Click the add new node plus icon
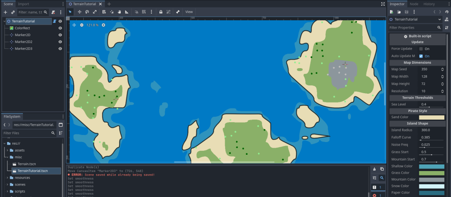The image size is (451, 197). click(5, 12)
